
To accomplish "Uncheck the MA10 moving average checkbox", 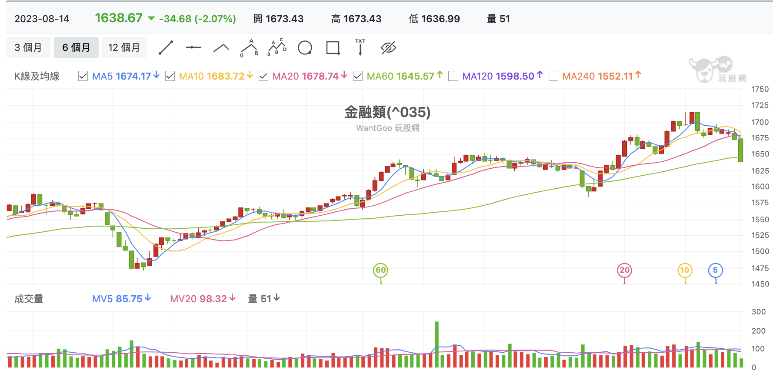I will [170, 76].
